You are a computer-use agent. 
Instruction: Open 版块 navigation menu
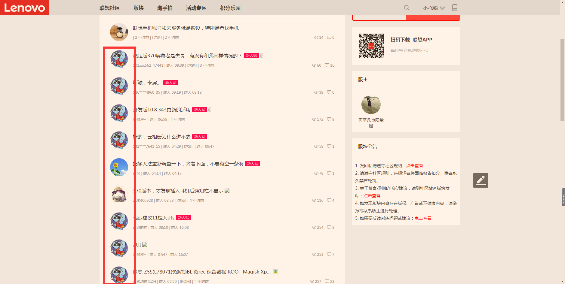pos(139,8)
